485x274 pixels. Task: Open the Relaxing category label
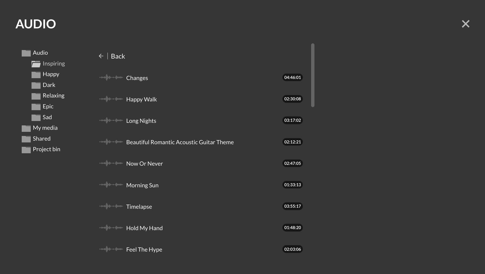click(53, 96)
